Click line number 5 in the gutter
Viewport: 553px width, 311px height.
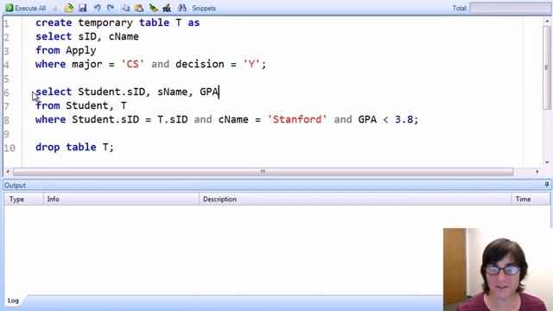(x=6, y=79)
